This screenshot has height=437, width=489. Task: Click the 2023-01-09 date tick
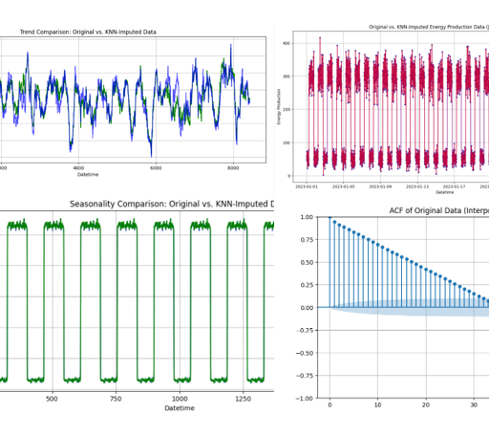tap(380, 186)
